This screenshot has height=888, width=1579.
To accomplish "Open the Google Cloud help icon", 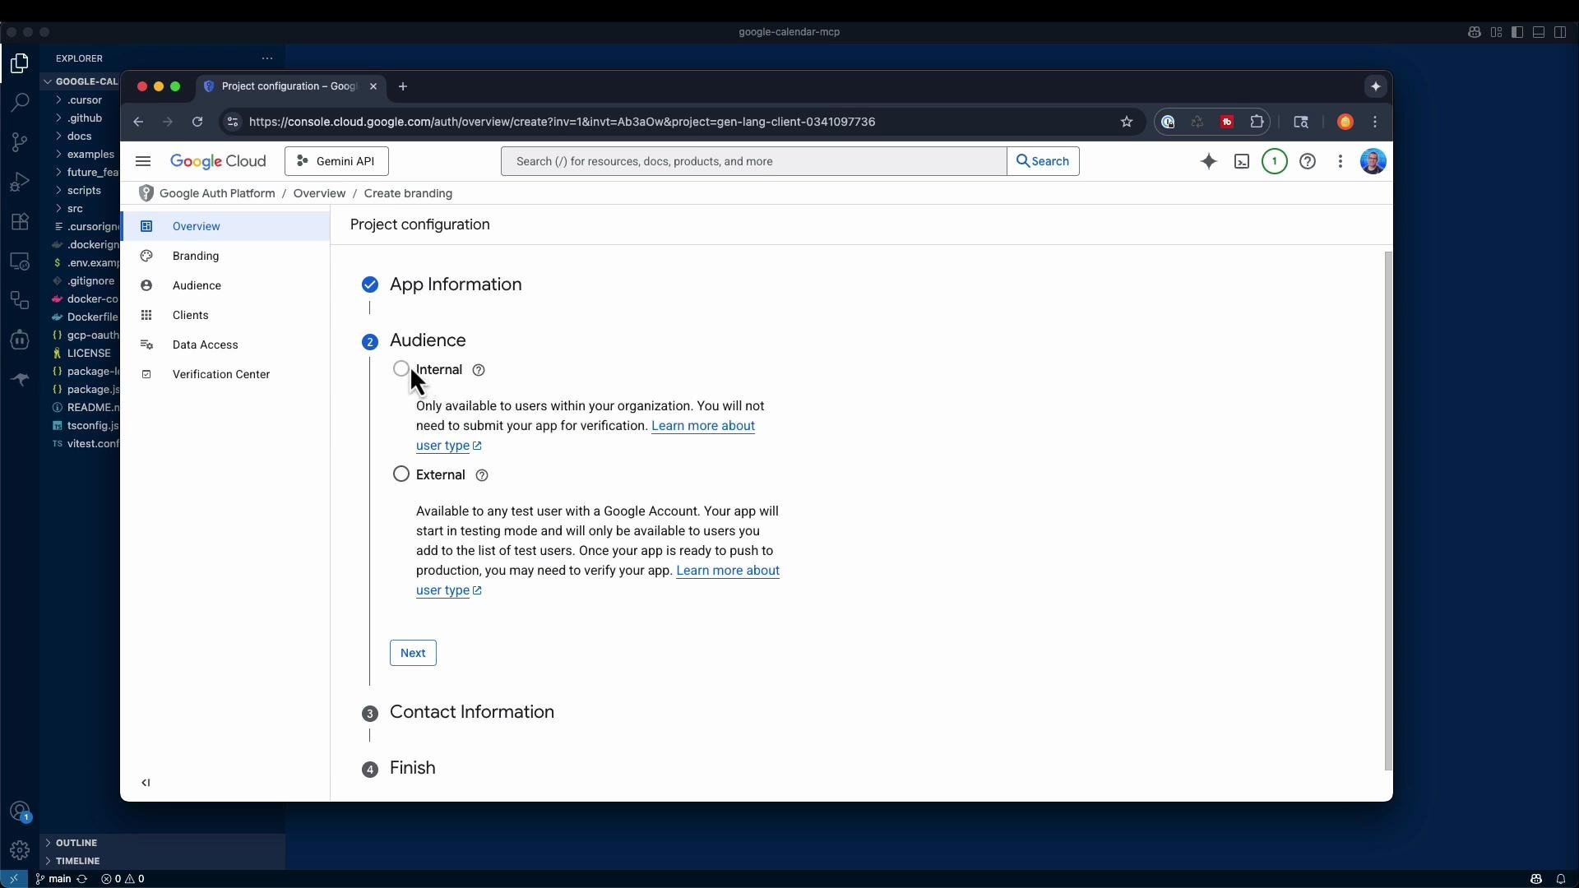I will click(x=1308, y=161).
